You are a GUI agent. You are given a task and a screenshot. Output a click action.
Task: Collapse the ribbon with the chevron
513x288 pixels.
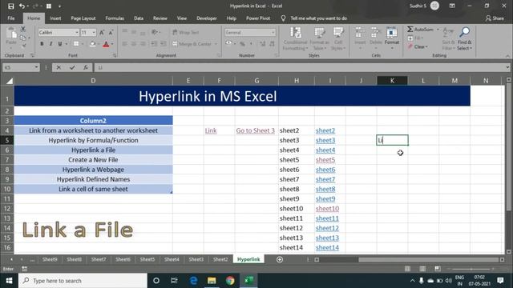(507, 56)
